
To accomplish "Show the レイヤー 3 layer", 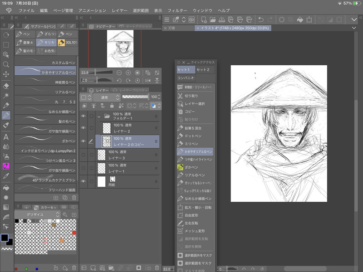I will coord(83,155).
